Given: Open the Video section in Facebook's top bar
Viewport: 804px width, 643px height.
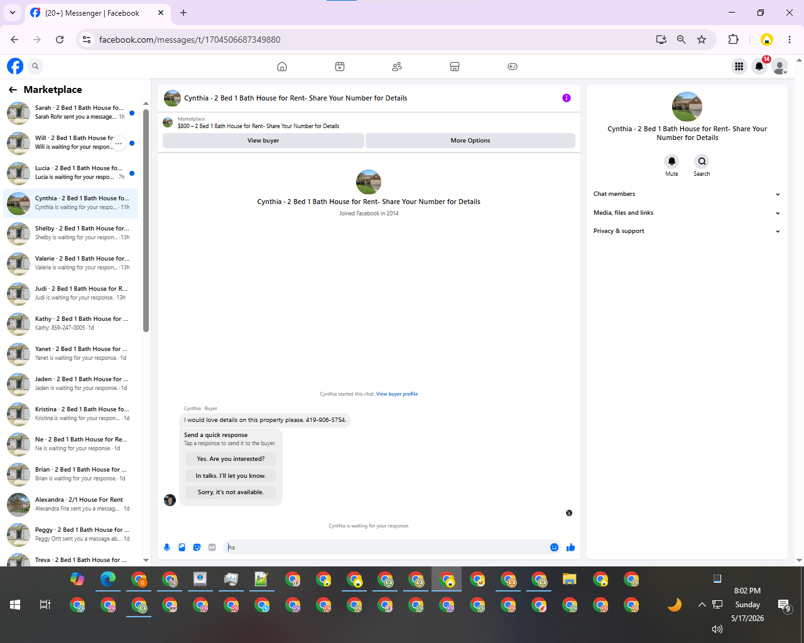Looking at the screenshot, I should [340, 67].
